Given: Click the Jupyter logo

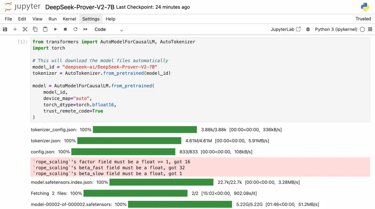Looking at the screenshot, I should (22, 7).
